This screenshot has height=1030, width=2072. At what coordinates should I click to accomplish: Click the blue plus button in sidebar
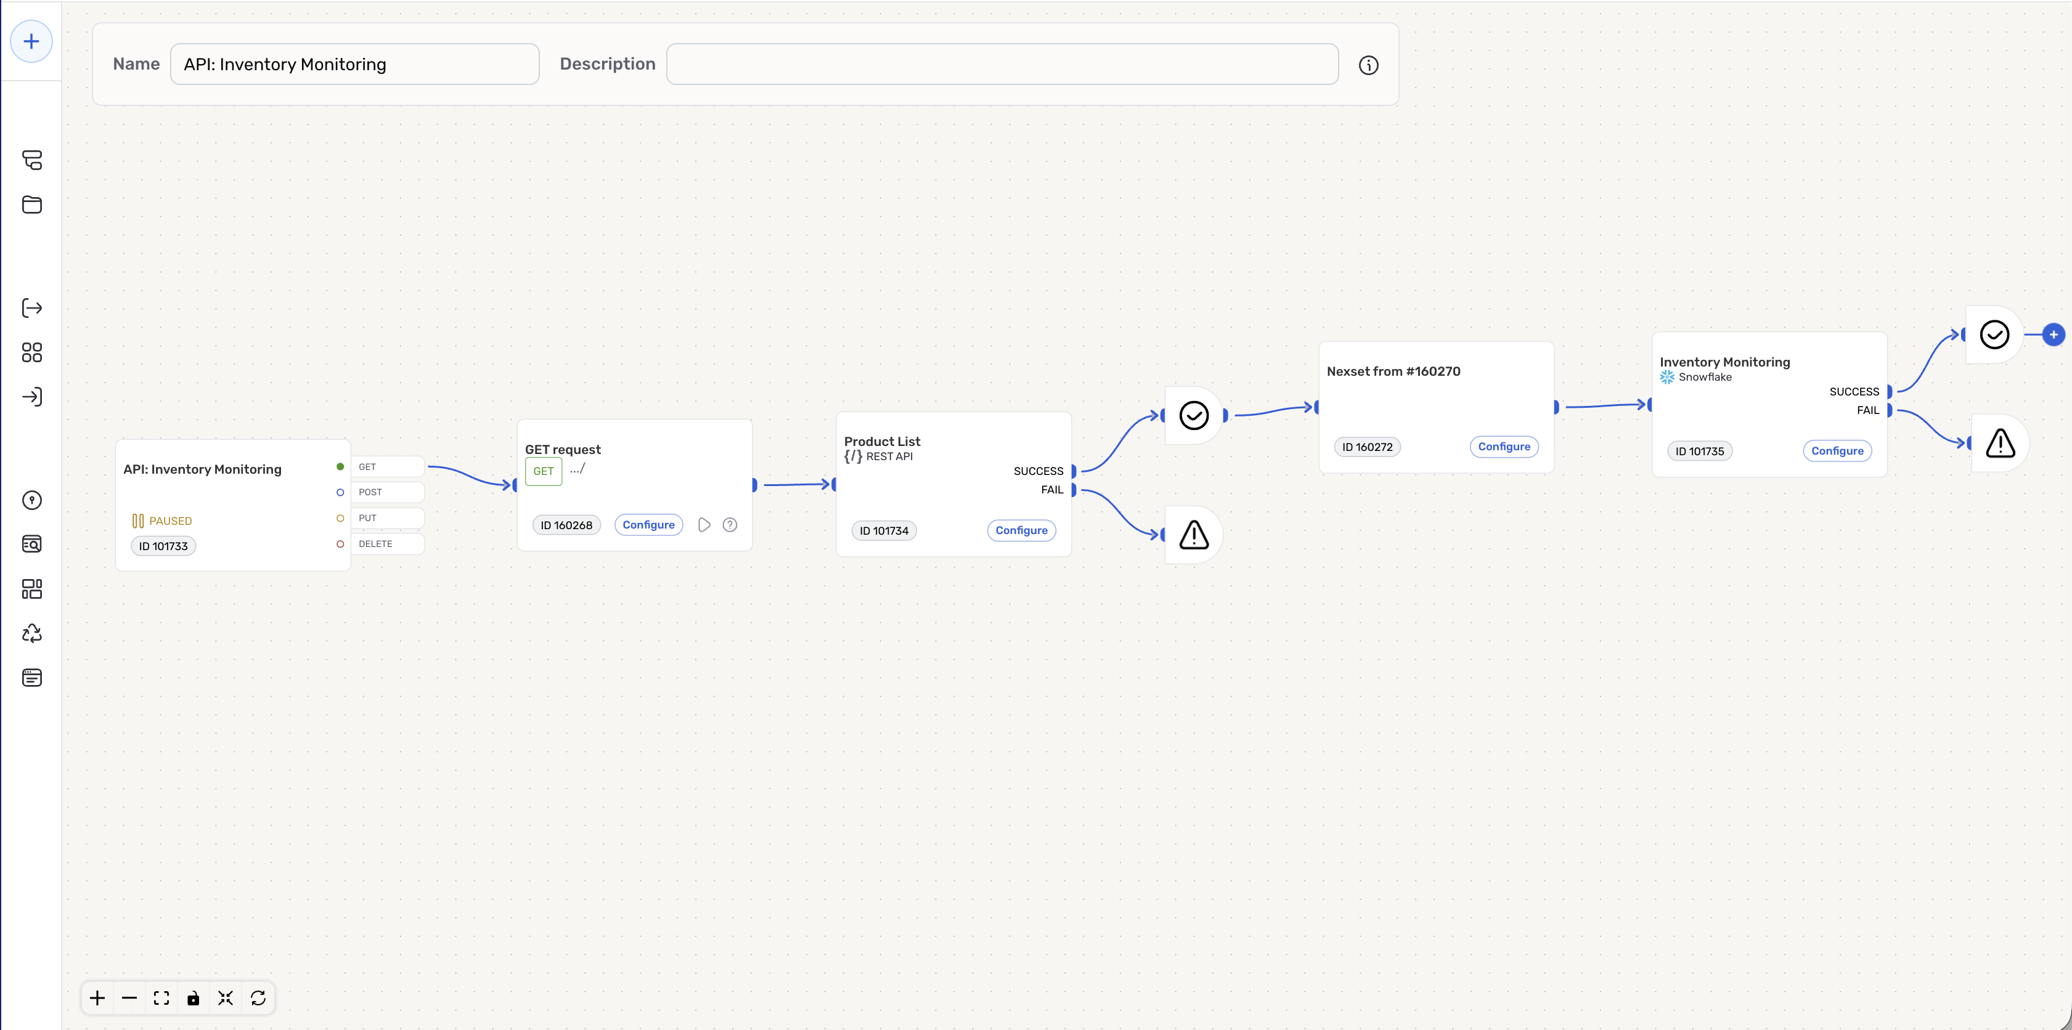coord(31,41)
